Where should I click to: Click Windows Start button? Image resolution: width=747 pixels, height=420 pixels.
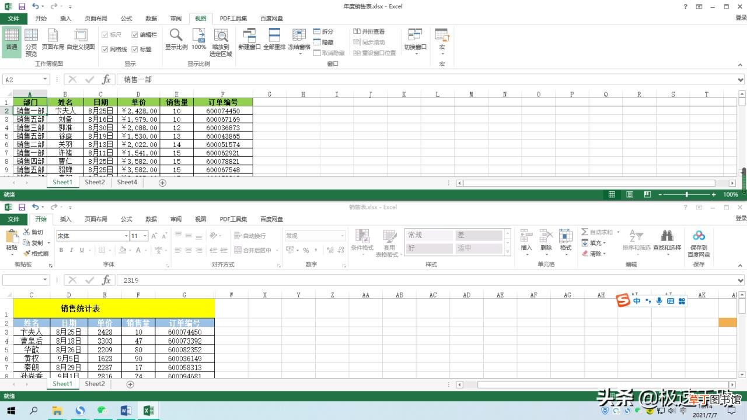coord(11,411)
